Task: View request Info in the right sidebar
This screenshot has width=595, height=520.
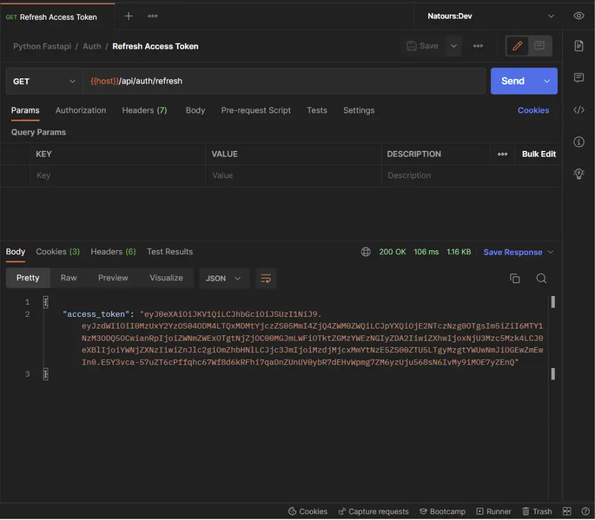Action: click(x=579, y=141)
